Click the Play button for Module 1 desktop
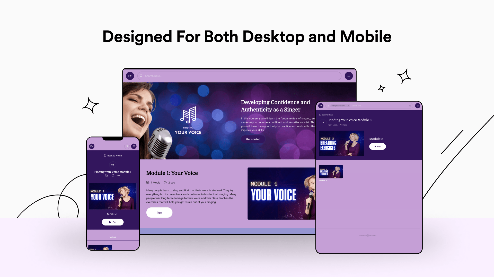The width and height of the screenshot is (494, 277). [x=159, y=212]
